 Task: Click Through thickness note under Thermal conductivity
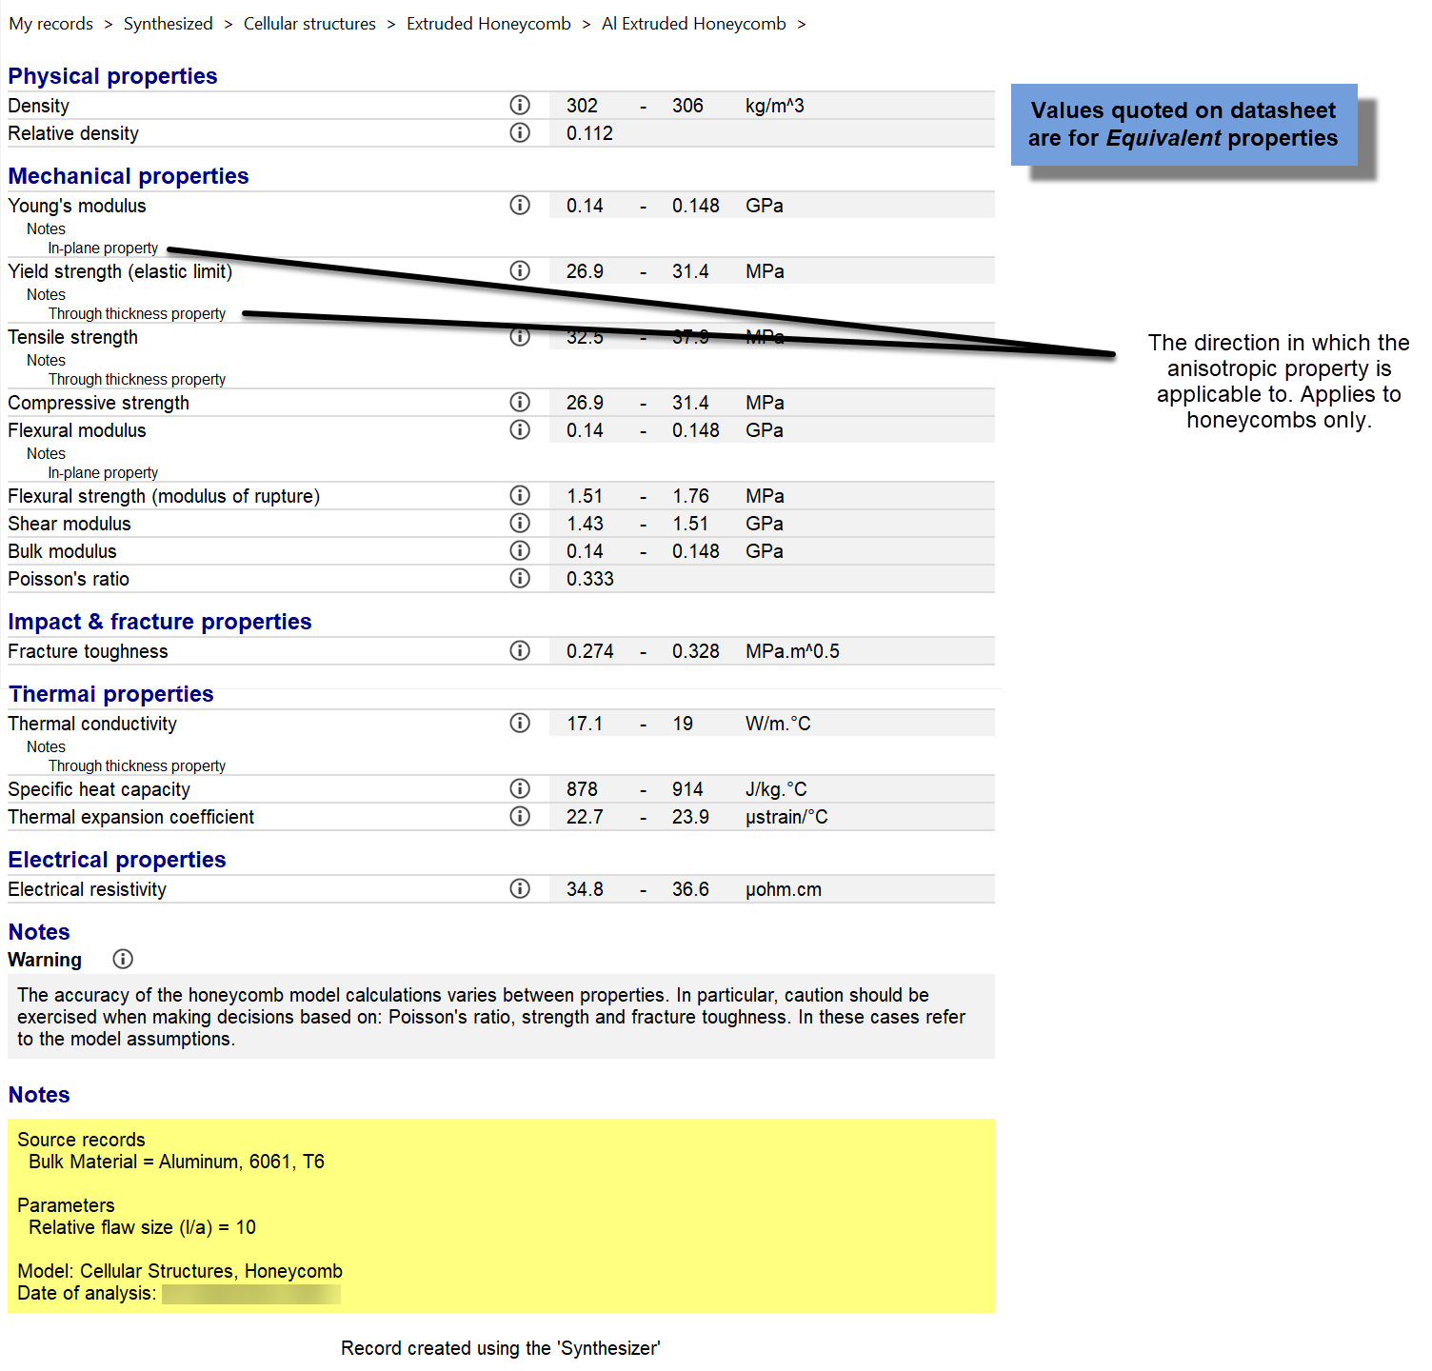(x=137, y=766)
